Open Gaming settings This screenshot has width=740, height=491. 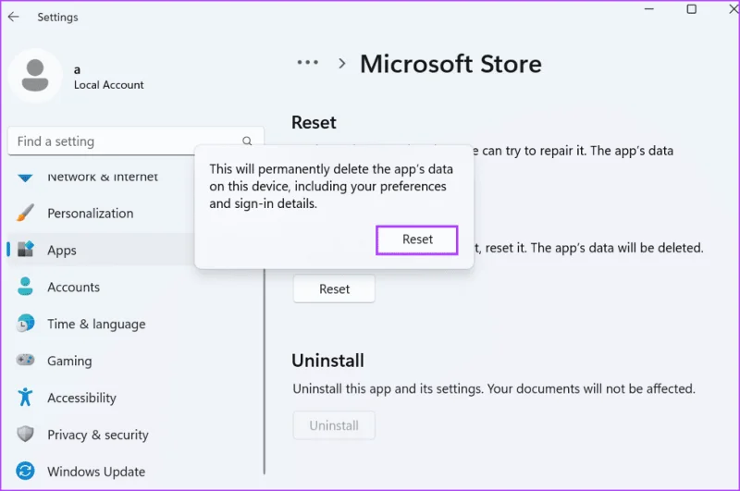click(135, 361)
